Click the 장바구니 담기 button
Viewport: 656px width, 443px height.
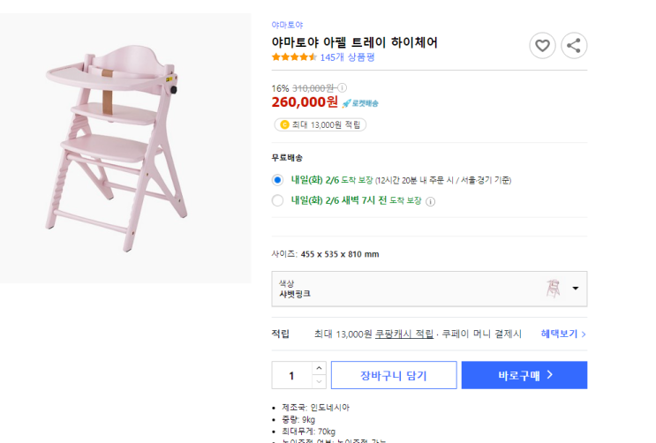point(393,375)
